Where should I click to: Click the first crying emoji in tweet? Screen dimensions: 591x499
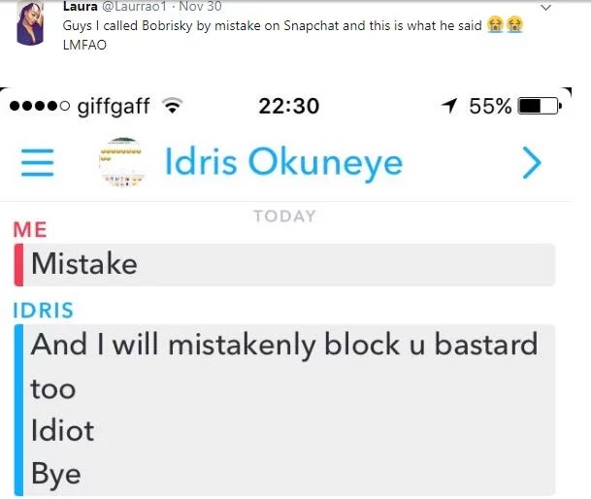click(495, 25)
